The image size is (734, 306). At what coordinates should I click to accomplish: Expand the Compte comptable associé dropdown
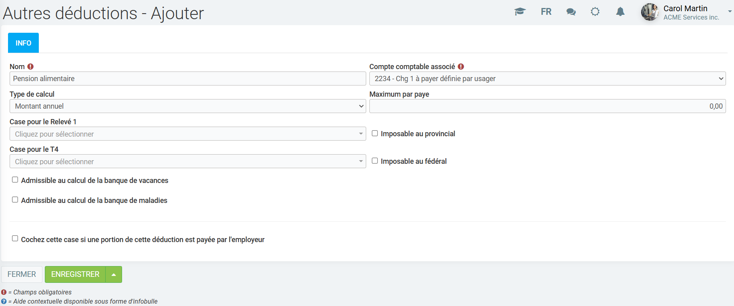pos(547,79)
